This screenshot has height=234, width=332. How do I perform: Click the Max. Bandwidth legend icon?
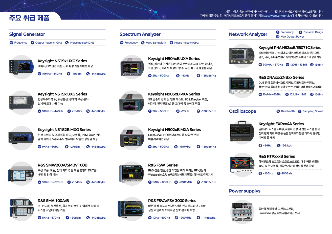coord(143,43)
